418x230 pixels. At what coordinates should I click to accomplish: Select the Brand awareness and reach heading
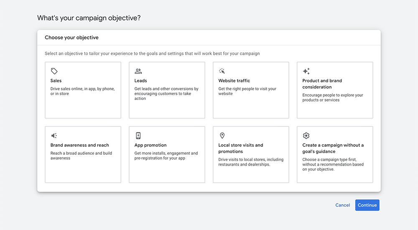(x=80, y=145)
